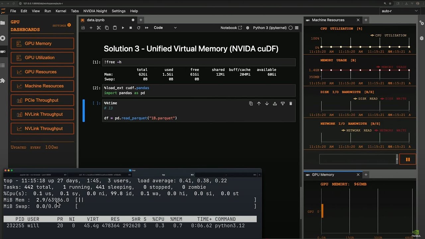Close the GPU Memory panel tab
This screenshot has height=239, width=425.
click(x=358, y=175)
